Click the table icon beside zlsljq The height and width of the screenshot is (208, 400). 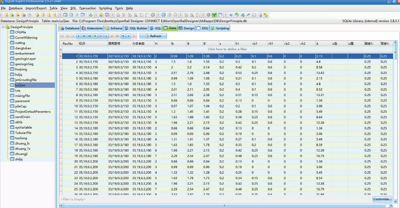(12, 159)
